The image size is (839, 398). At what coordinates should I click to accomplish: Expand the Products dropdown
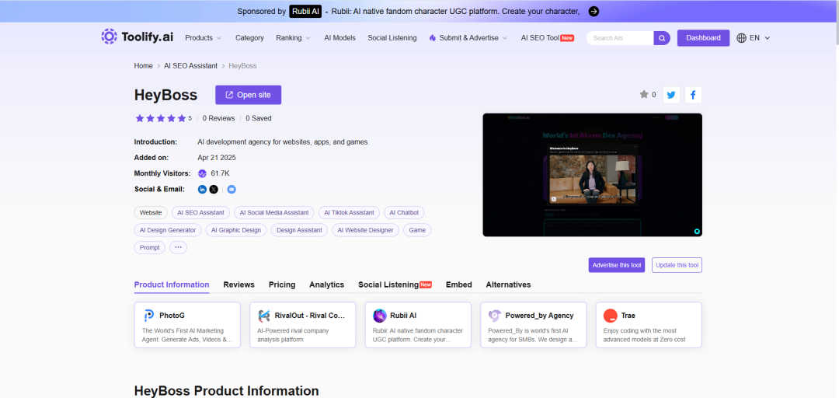click(203, 38)
